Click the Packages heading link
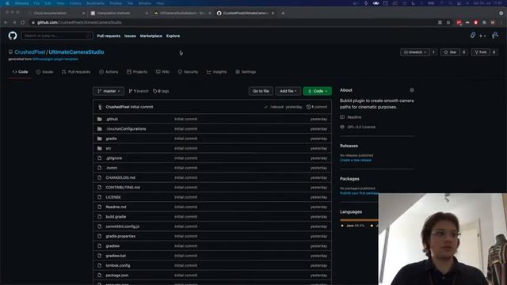 [349, 179]
